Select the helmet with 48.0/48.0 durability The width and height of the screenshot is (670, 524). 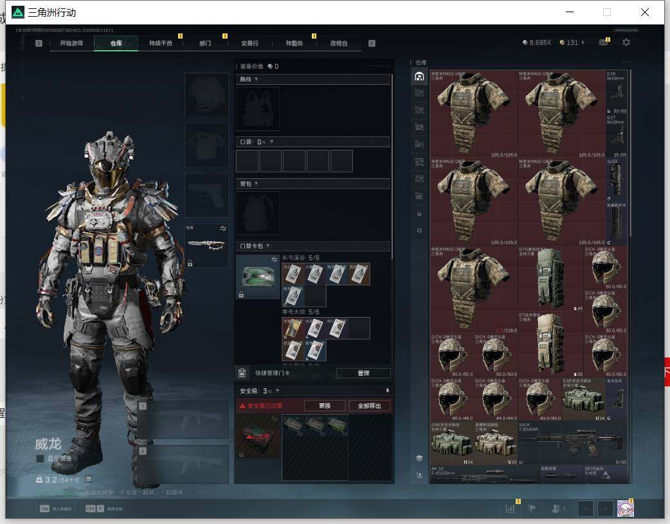452,399
